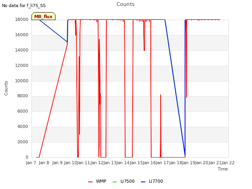Click the Jan 17 x-axis label
This screenshot has width=252, height=189.
163,163
